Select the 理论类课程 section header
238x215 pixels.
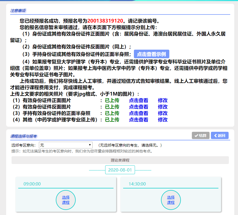pos(120,160)
